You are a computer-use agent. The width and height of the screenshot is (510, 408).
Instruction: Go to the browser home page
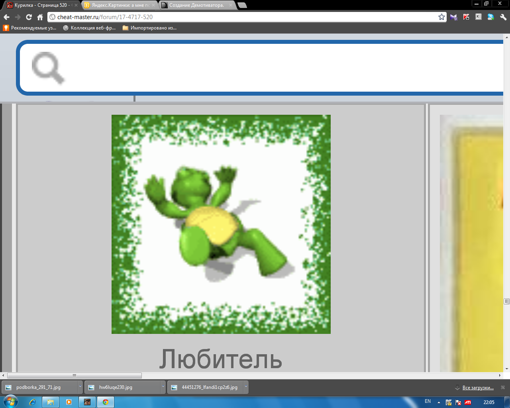coord(40,17)
